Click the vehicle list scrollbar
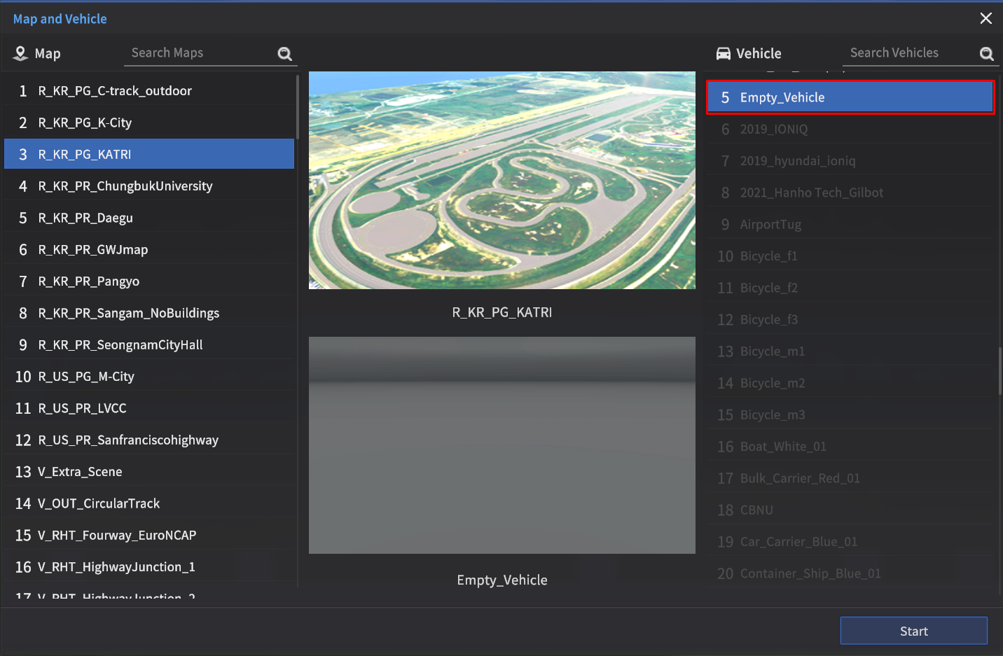1003x656 pixels. [x=999, y=371]
